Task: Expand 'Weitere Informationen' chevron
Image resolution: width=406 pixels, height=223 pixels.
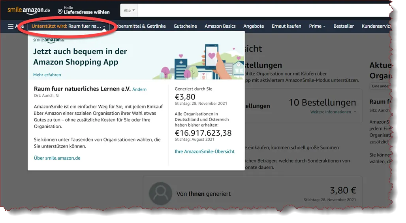Action: coord(355,112)
